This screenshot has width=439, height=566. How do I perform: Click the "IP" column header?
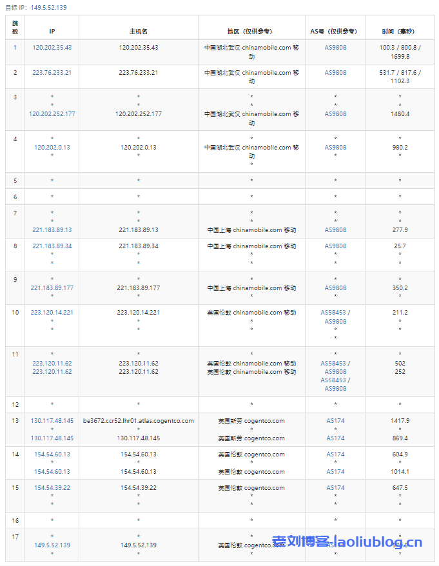(52, 31)
